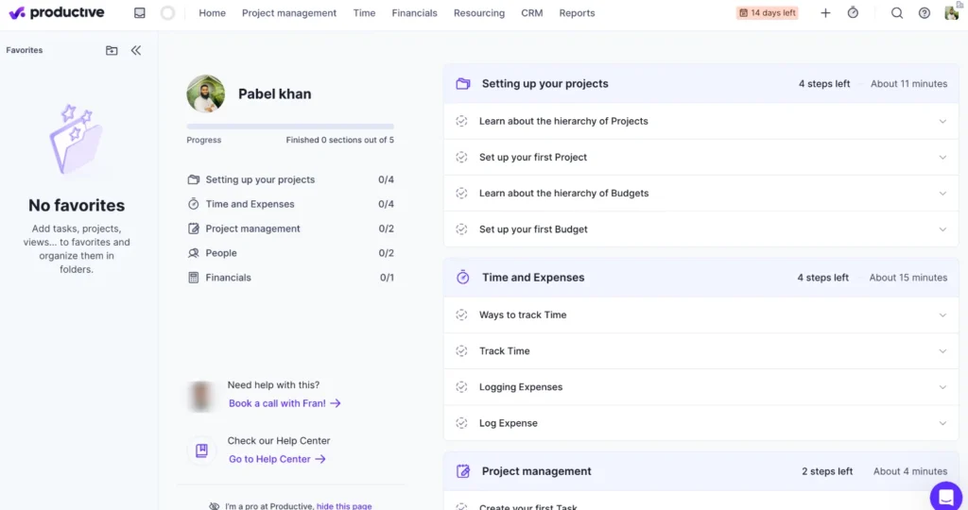The width and height of the screenshot is (968, 510).
Task: Open help question mark icon
Action: (925, 13)
